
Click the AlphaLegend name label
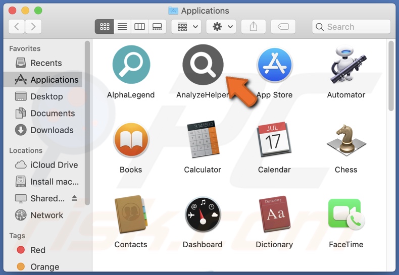[131, 95]
